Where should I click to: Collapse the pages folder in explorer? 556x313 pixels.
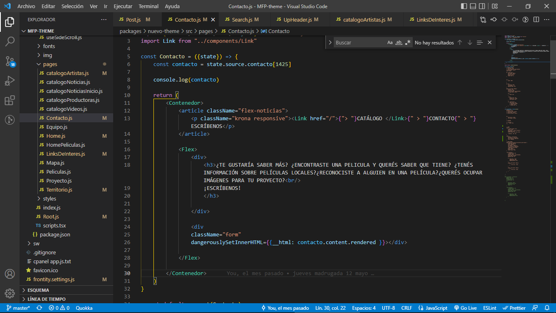[x=50, y=64]
